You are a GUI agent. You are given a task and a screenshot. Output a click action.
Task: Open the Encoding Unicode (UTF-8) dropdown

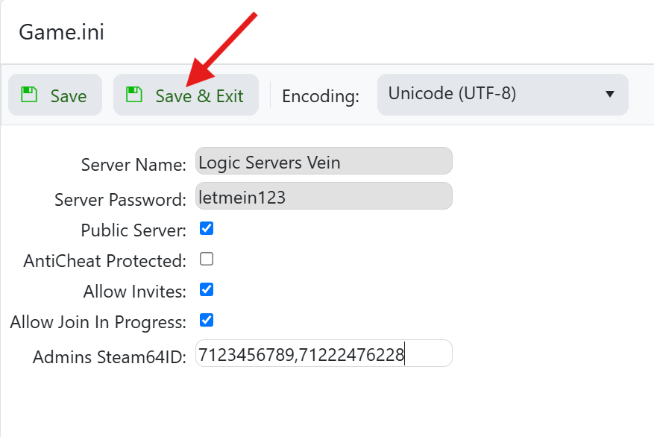coord(502,95)
